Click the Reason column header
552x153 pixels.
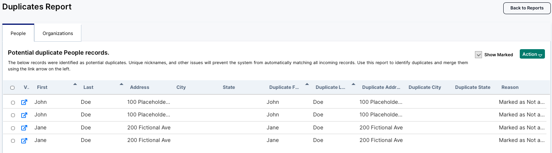[x=510, y=87]
